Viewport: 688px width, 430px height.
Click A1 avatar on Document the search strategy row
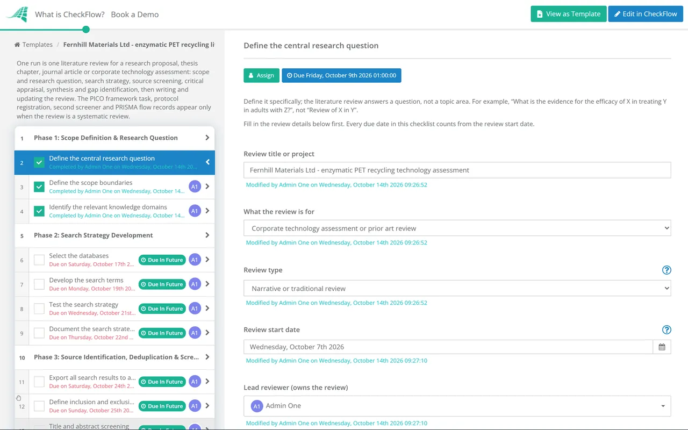coord(195,333)
